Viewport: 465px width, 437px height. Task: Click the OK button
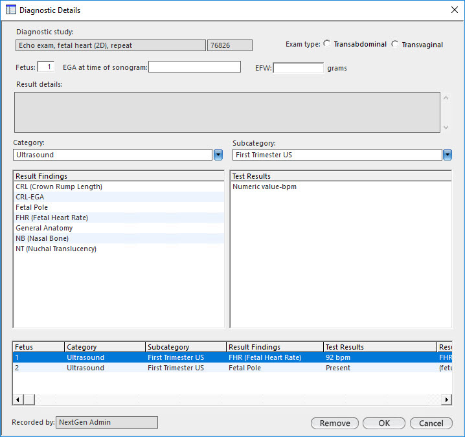384,423
